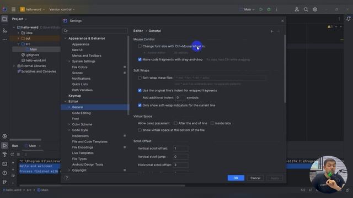Rerun Main in Run panel
The height and width of the screenshot is (198, 353).
pyautogui.click(x=12, y=155)
